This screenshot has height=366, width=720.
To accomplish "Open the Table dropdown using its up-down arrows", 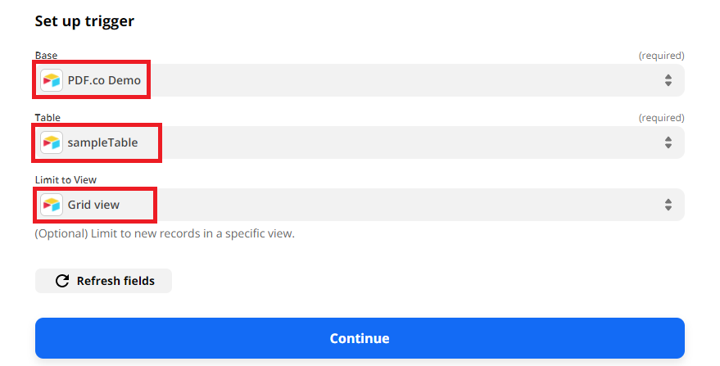I will [x=668, y=142].
